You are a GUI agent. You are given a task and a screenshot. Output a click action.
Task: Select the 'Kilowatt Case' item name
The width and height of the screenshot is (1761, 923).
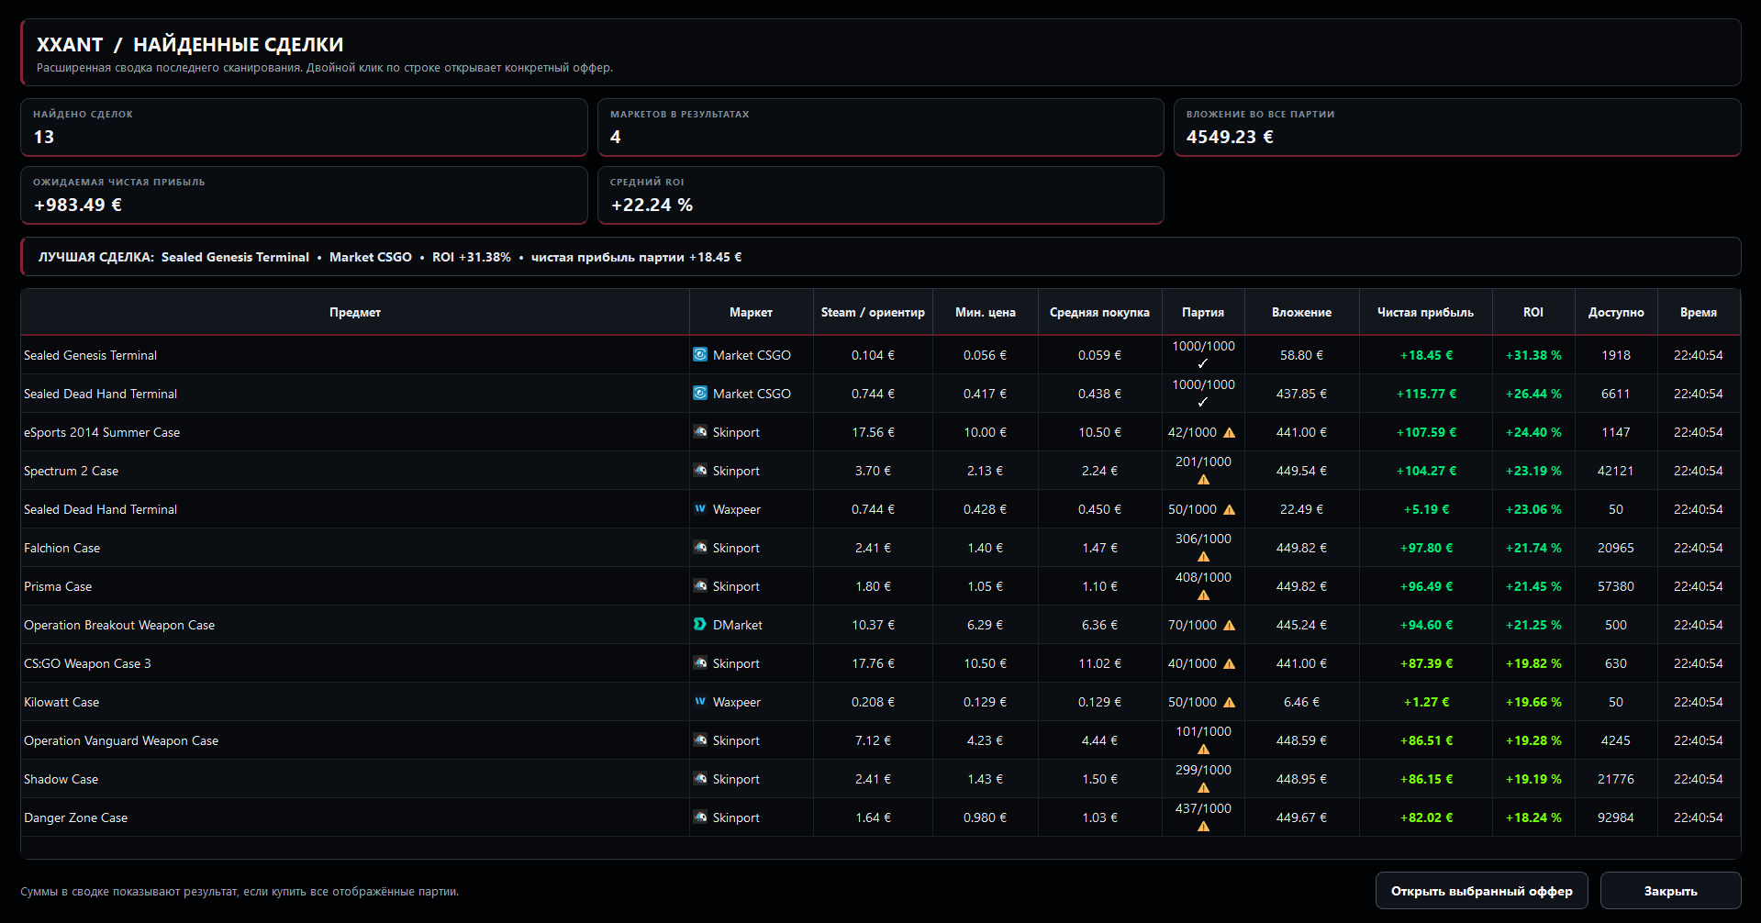(61, 702)
